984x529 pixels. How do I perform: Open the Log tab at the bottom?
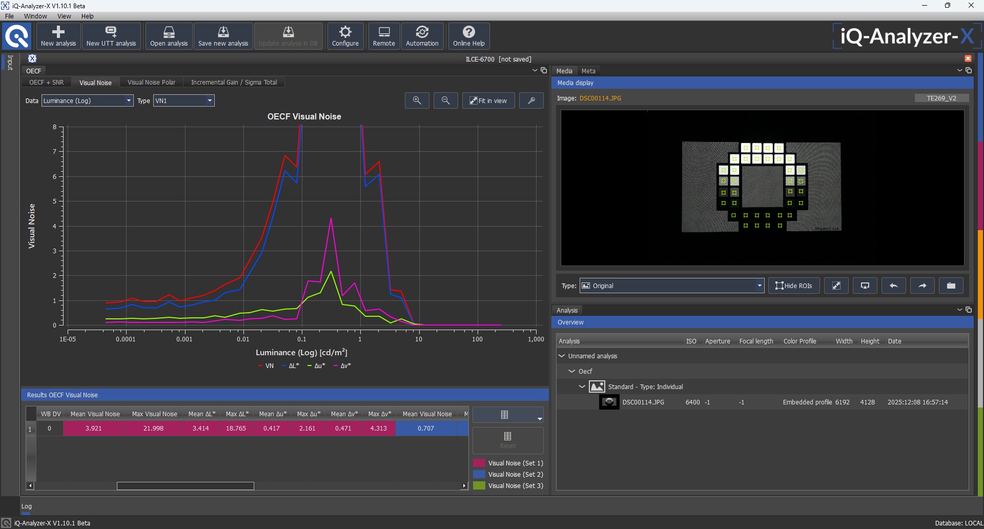point(26,506)
